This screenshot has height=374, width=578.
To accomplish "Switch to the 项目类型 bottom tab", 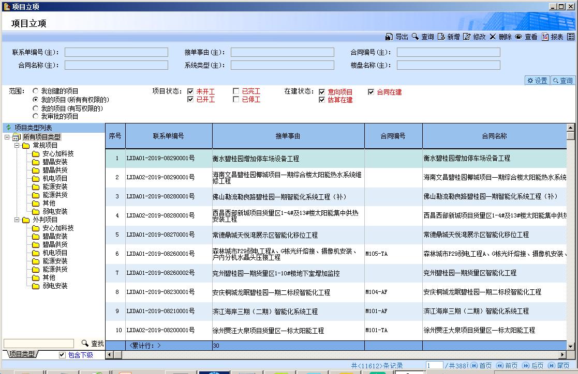I will pos(22,354).
